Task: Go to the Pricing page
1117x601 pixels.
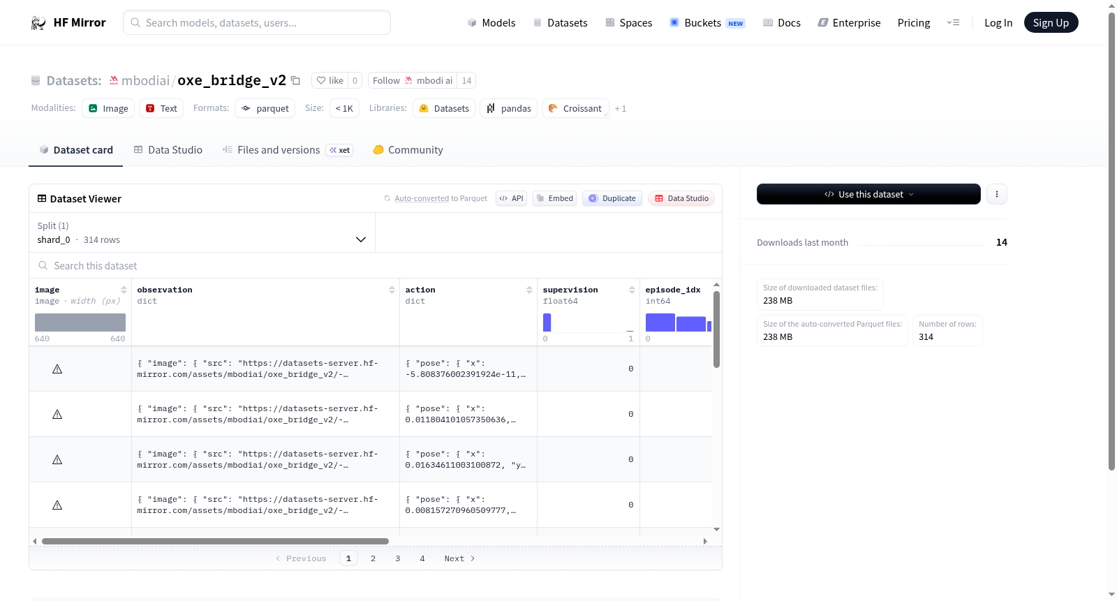Action: point(914,23)
